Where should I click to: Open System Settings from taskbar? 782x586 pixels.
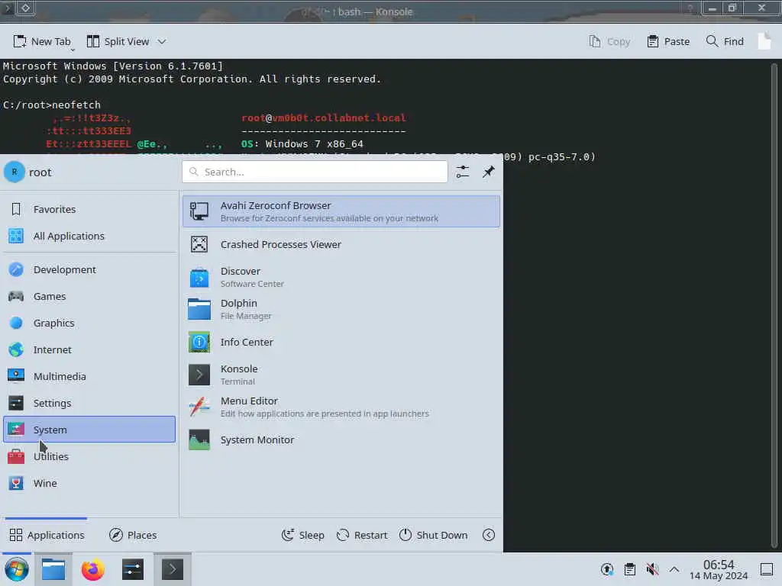point(133,569)
